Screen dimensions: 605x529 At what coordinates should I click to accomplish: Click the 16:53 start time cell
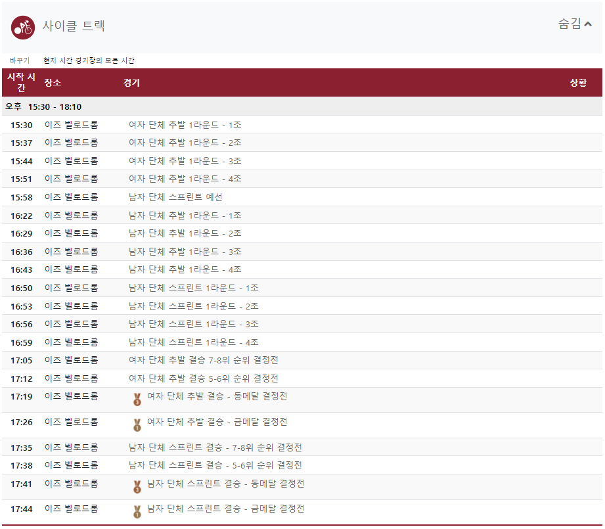coord(21,306)
